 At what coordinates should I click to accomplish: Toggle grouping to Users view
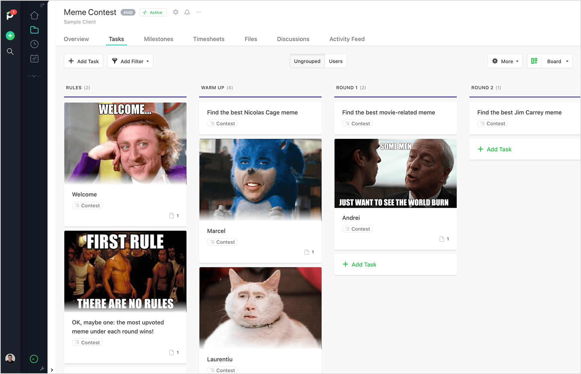tap(335, 61)
